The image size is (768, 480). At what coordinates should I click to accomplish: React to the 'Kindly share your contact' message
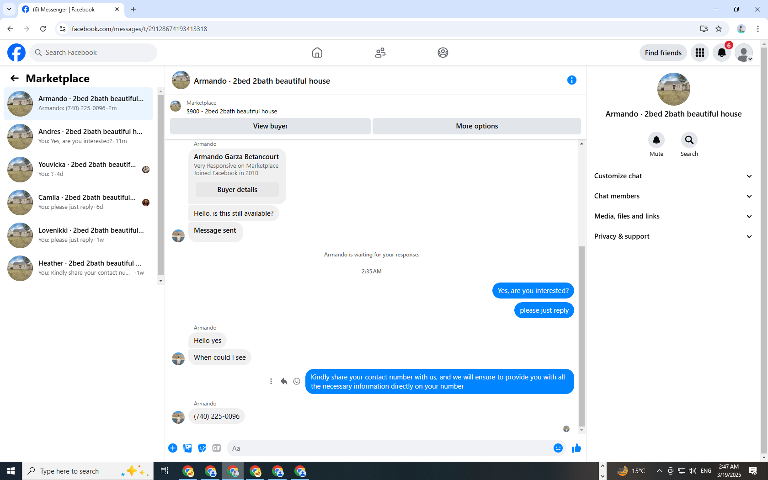pyautogui.click(x=297, y=381)
